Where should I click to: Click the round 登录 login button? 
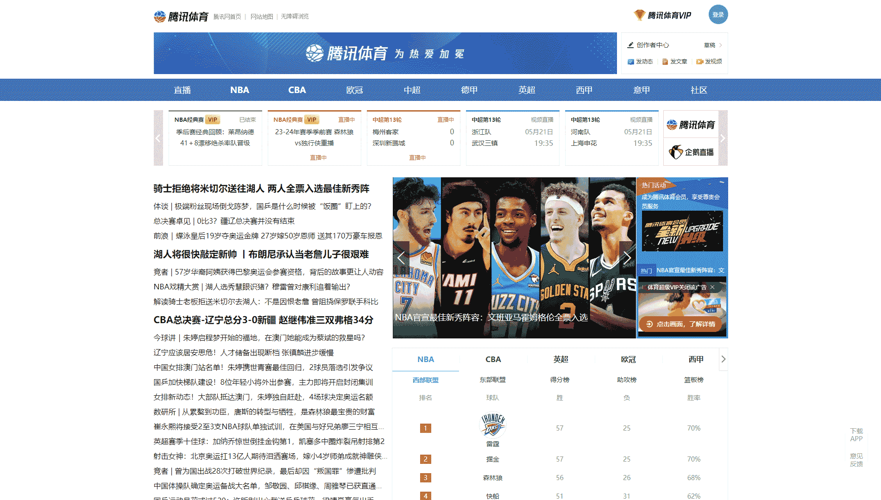click(718, 14)
